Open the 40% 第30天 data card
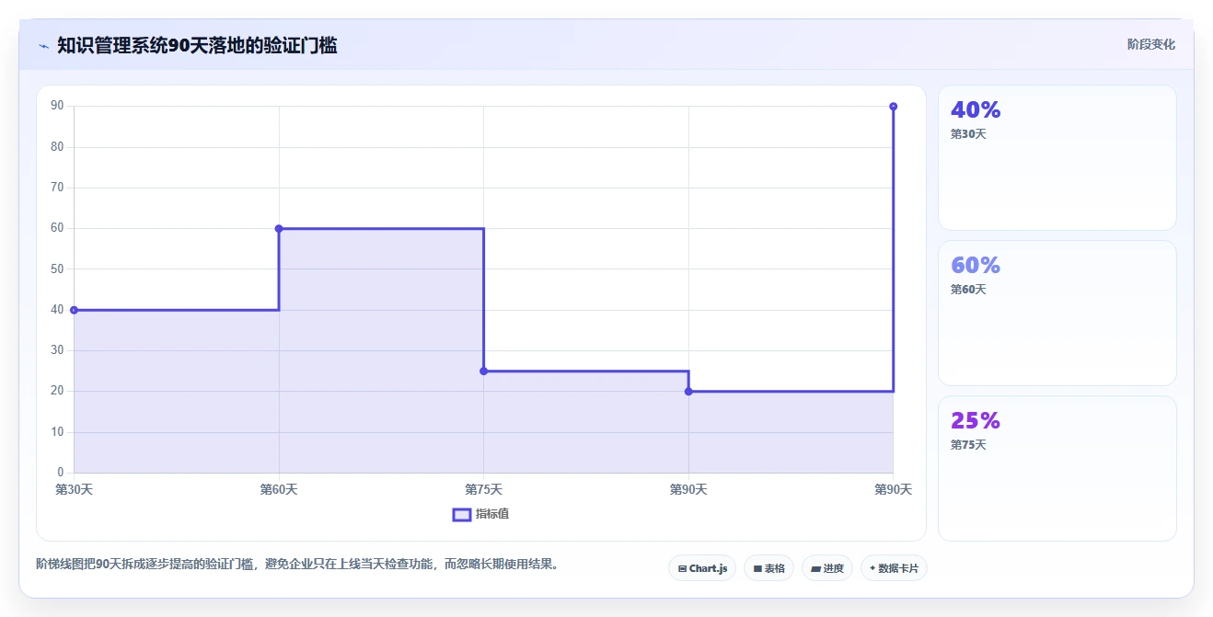This screenshot has height=617, width=1213. coord(1057,157)
